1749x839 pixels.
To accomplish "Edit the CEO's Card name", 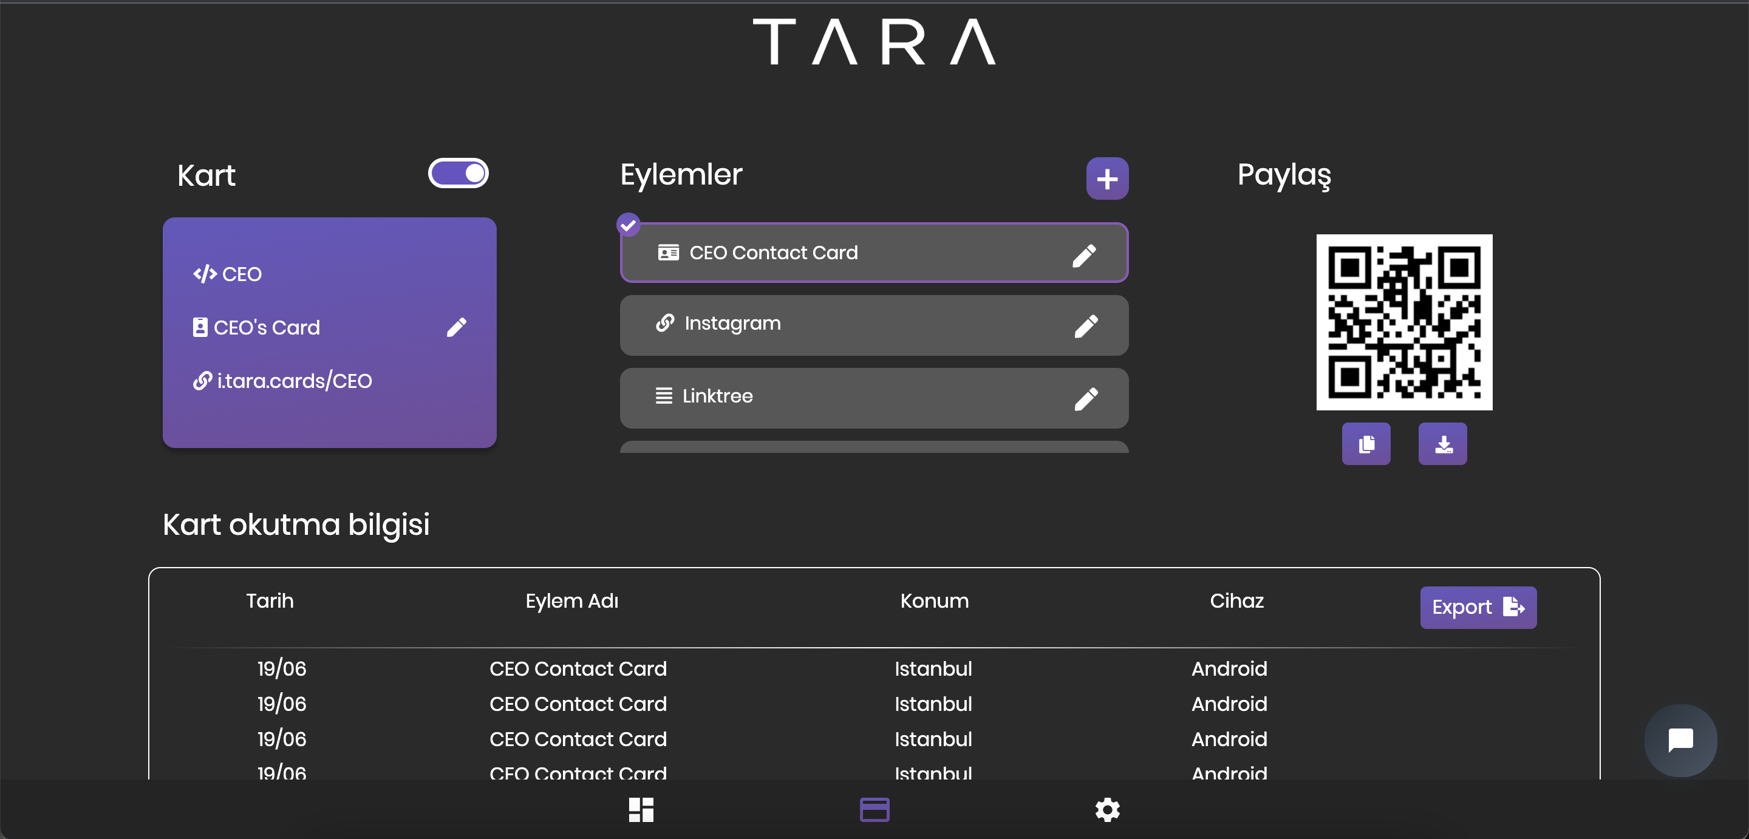I will [456, 327].
